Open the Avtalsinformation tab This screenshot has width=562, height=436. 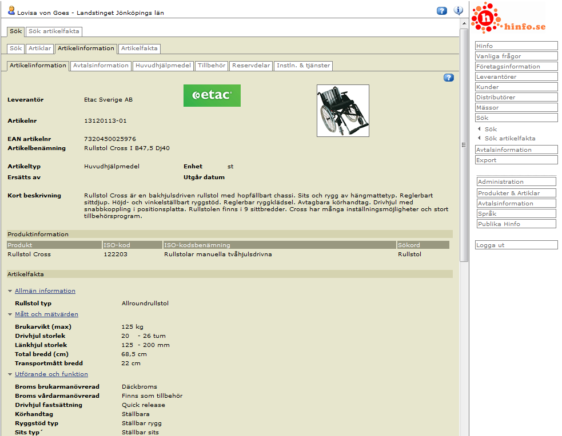[x=101, y=66]
